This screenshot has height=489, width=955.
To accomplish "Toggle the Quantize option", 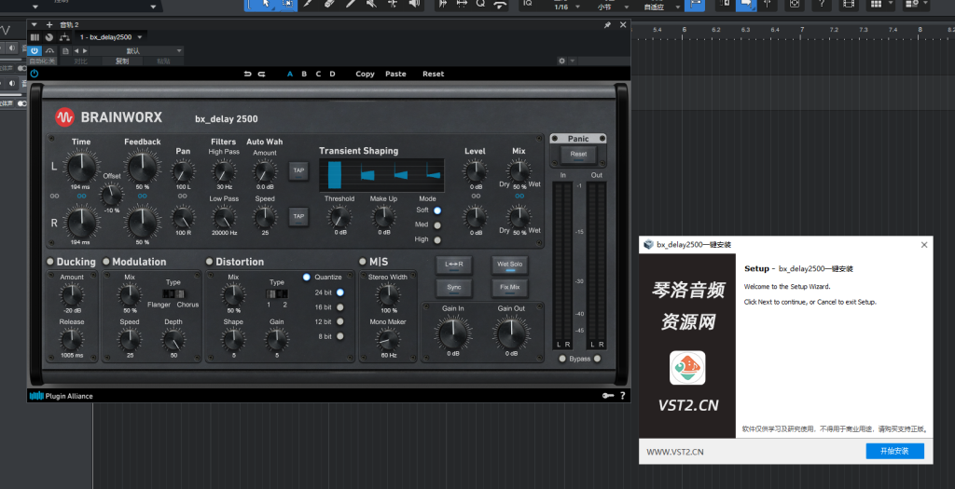I will tap(306, 277).
